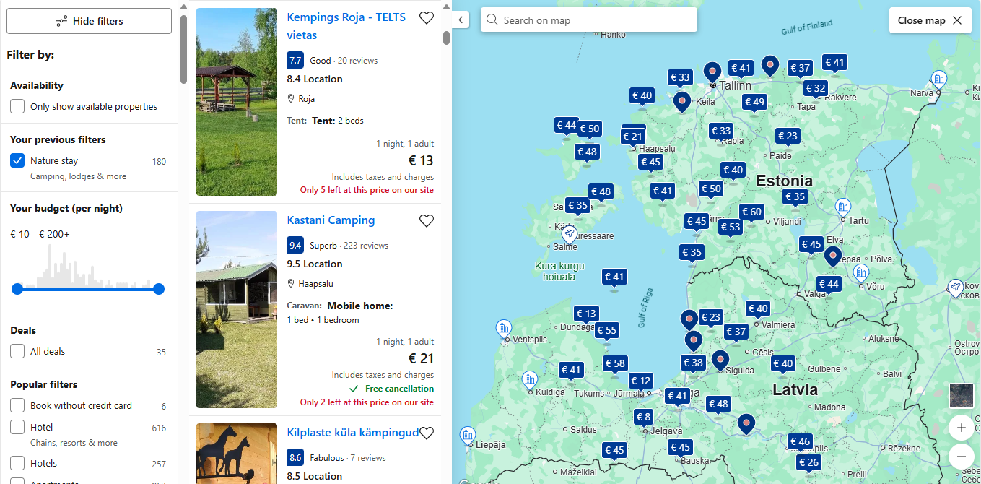Select the city icon at Liepāja
Image resolution: width=981 pixels, height=484 pixels.
(x=467, y=435)
